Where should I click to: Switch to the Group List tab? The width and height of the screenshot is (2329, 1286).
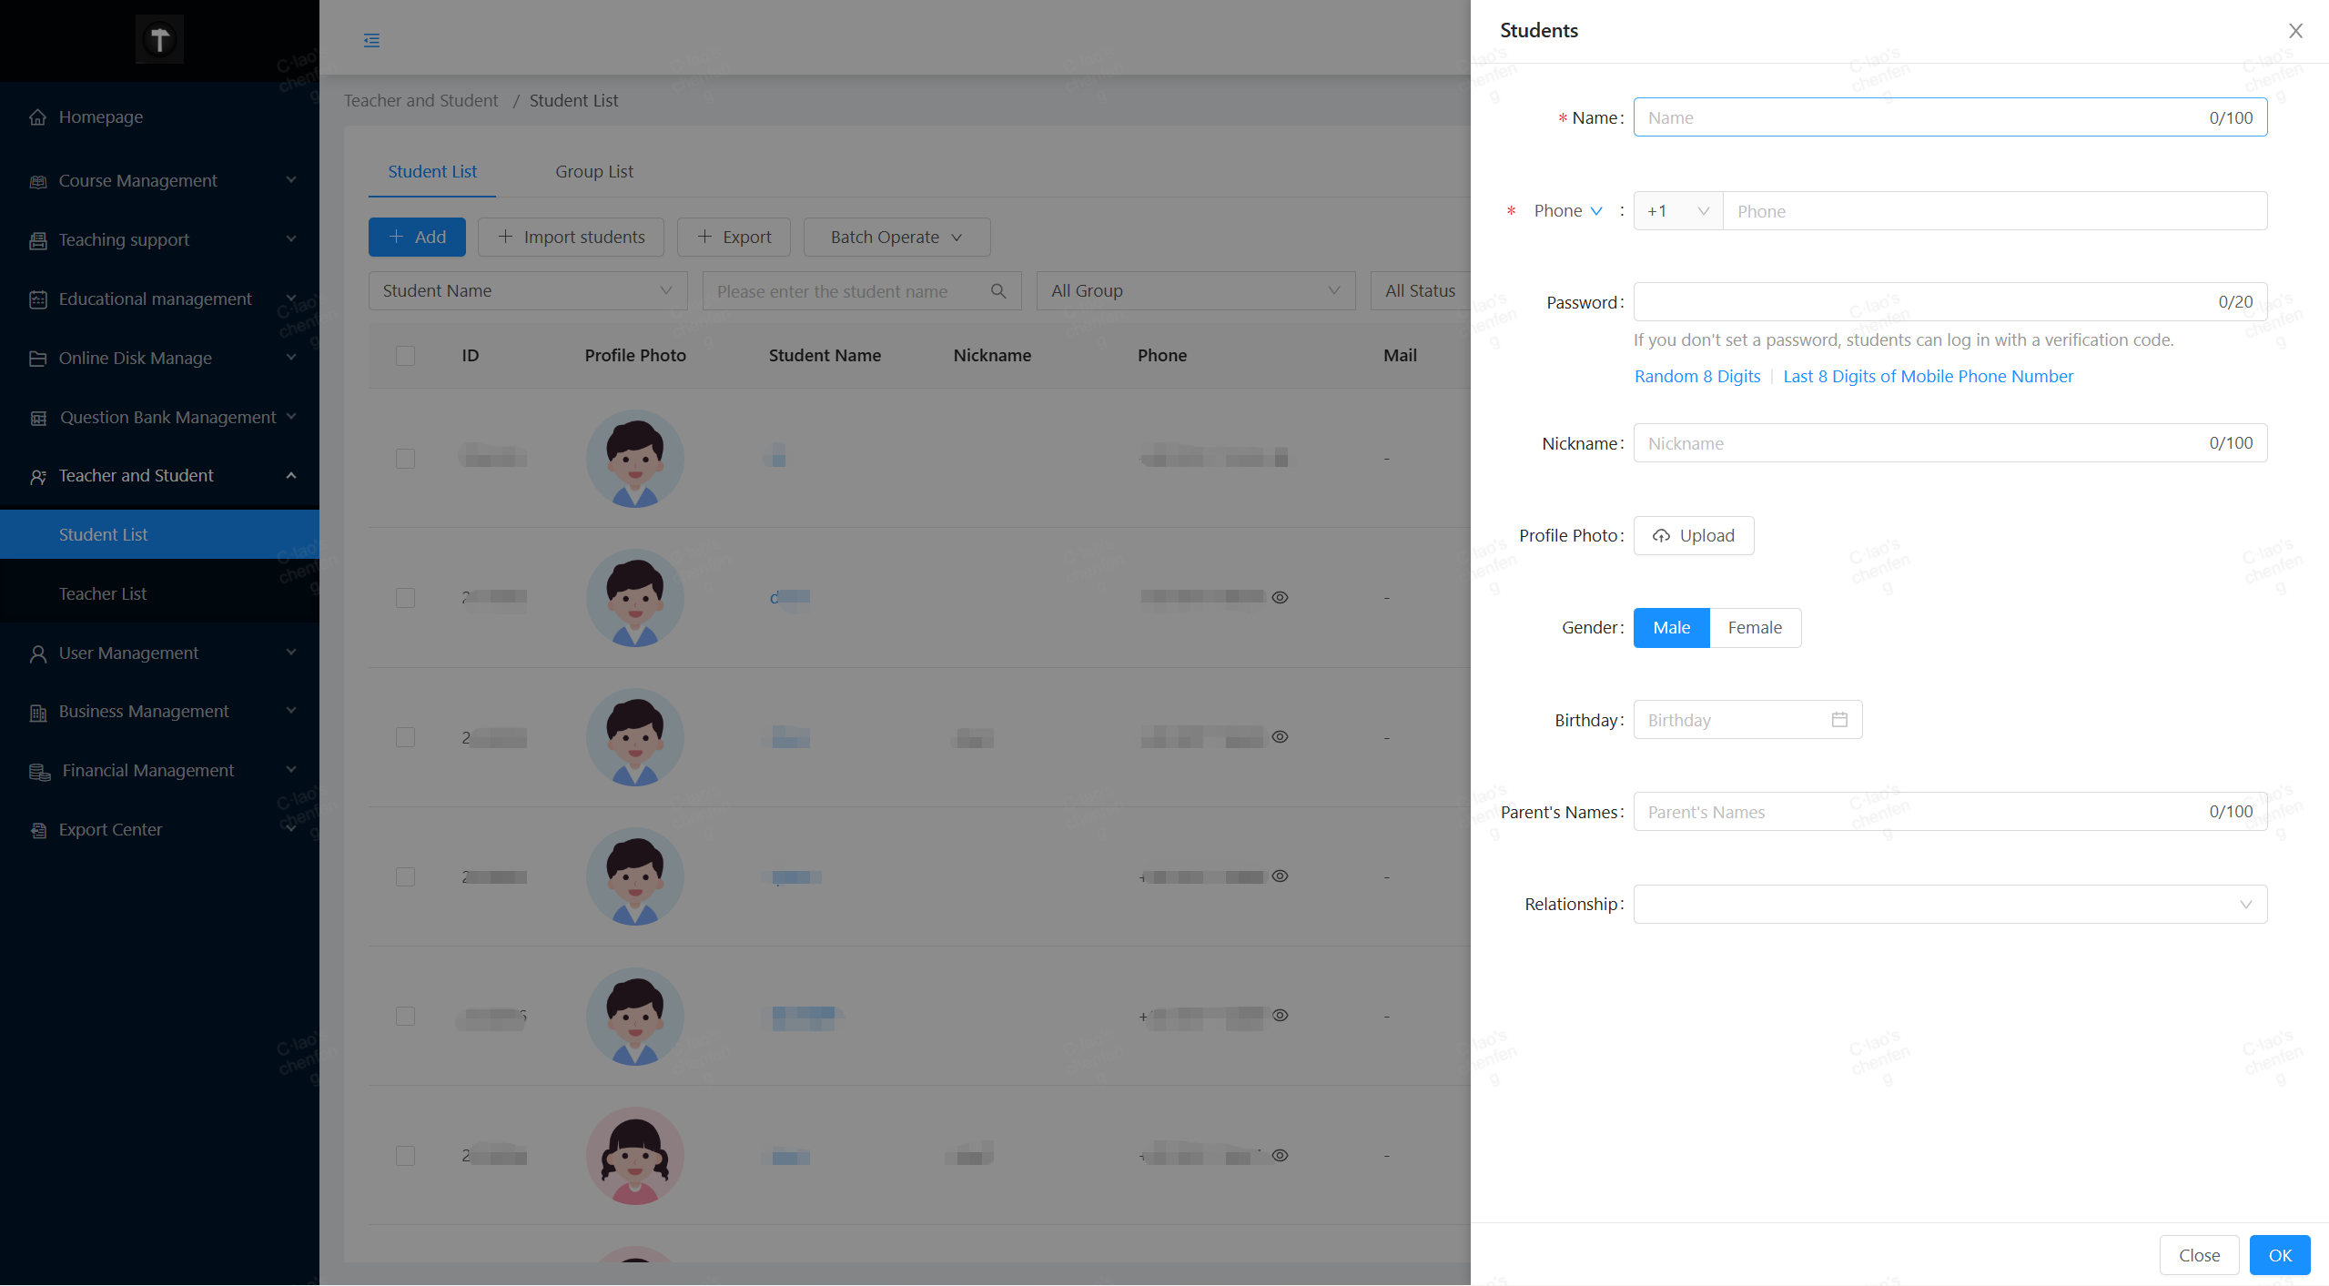click(594, 172)
